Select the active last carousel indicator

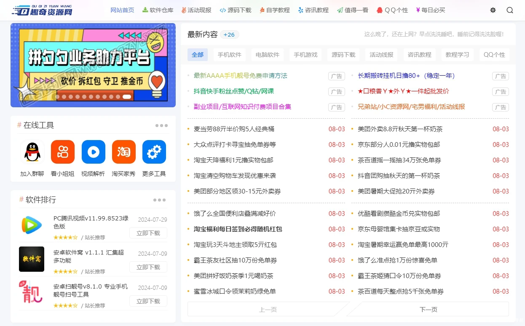click(127, 97)
